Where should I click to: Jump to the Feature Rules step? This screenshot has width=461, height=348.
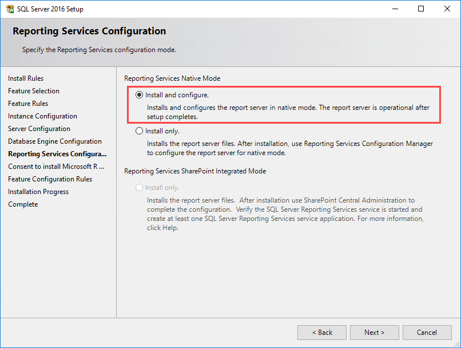click(x=28, y=104)
